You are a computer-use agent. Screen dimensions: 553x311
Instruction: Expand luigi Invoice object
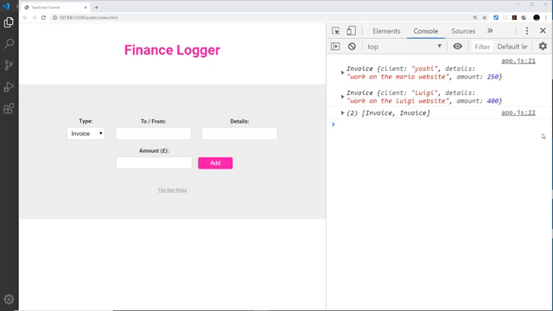tap(342, 97)
